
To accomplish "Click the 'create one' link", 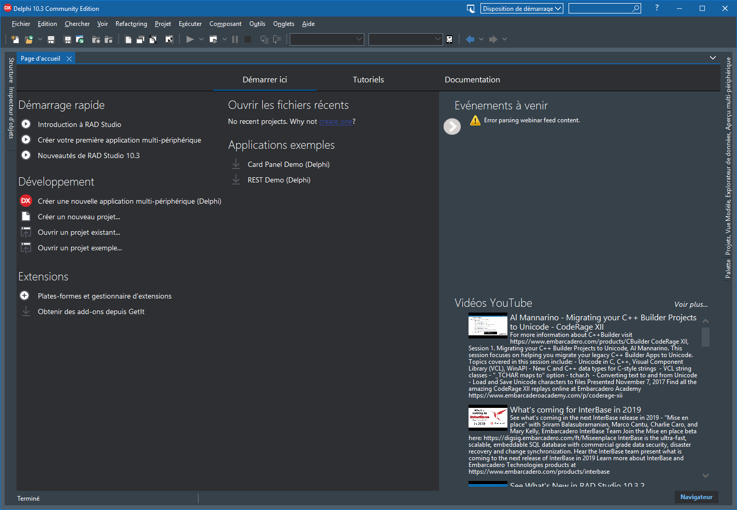I will (x=336, y=122).
